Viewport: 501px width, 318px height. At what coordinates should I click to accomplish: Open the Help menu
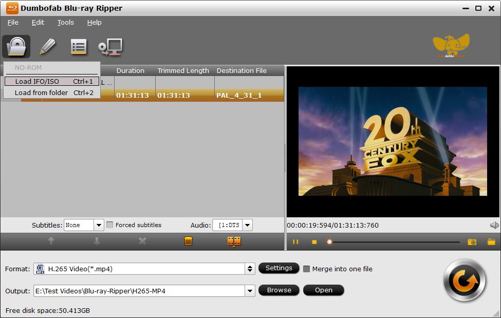[x=94, y=23]
